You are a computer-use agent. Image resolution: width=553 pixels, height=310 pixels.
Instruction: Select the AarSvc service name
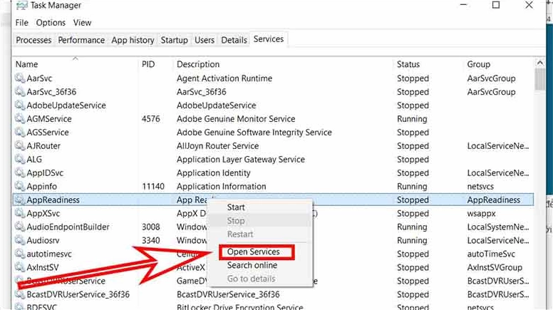(x=39, y=78)
